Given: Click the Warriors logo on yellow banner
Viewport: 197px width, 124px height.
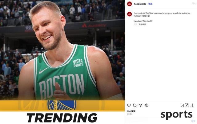Looking at the screenshot, I should [x=62, y=105].
